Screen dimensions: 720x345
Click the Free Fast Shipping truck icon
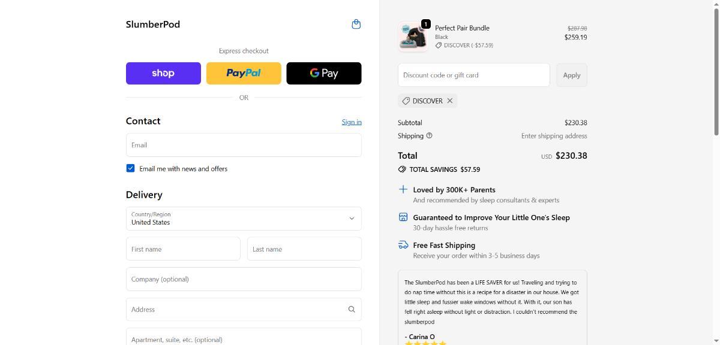click(x=403, y=245)
